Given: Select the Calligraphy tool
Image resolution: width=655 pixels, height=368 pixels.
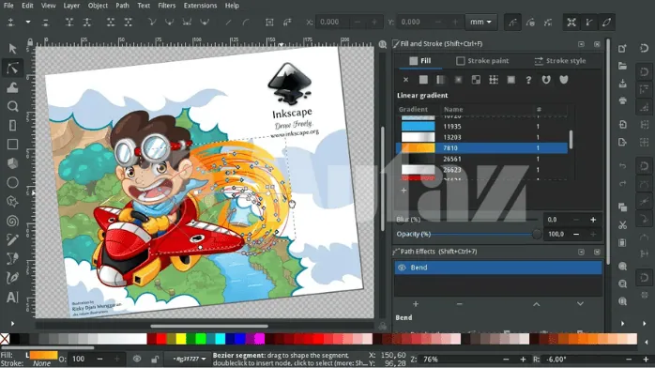Looking at the screenshot, I should click(12, 278).
